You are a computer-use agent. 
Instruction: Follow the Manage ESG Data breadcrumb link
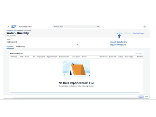point(11,31)
